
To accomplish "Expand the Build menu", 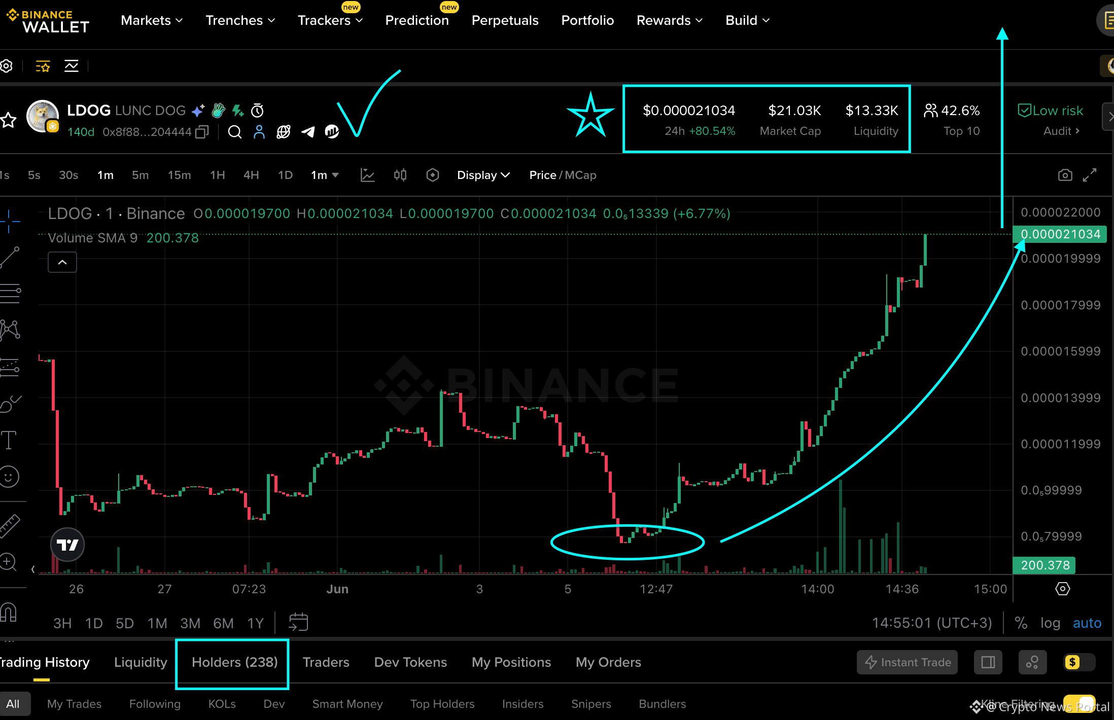I will (x=748, y=20).
